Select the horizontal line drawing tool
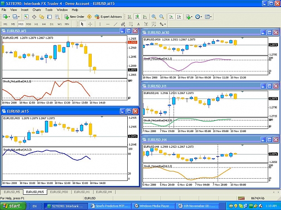This screenshot has width=281, height=210. (108, 24)
